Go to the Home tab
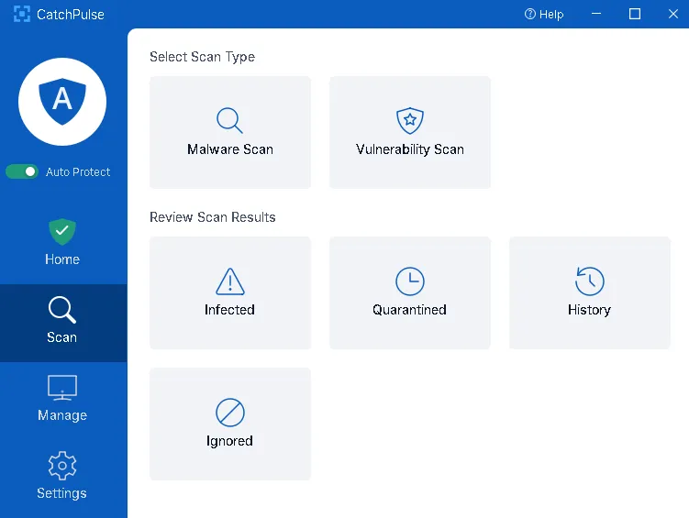Image resolution: width=689 pixels, height=518 pixels. coord(62,243)
